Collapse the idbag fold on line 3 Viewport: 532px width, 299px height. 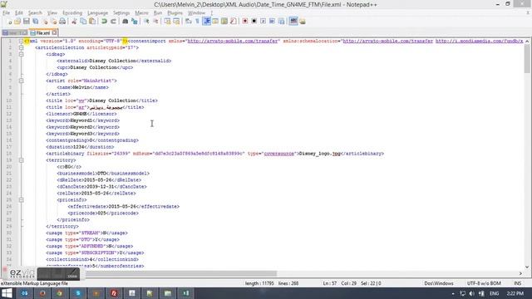[x=21, y=54]
